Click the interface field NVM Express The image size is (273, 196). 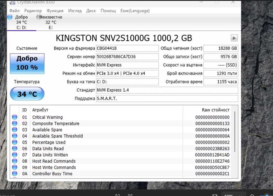127,65
